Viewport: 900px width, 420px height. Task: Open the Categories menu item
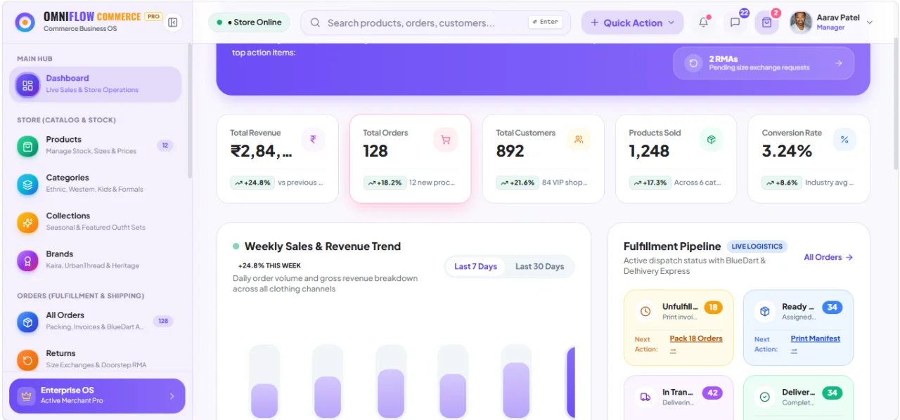tap(95, 183)
